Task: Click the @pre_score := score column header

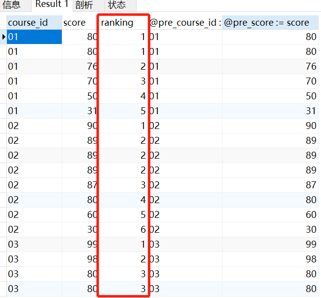Action: (270, 23)
